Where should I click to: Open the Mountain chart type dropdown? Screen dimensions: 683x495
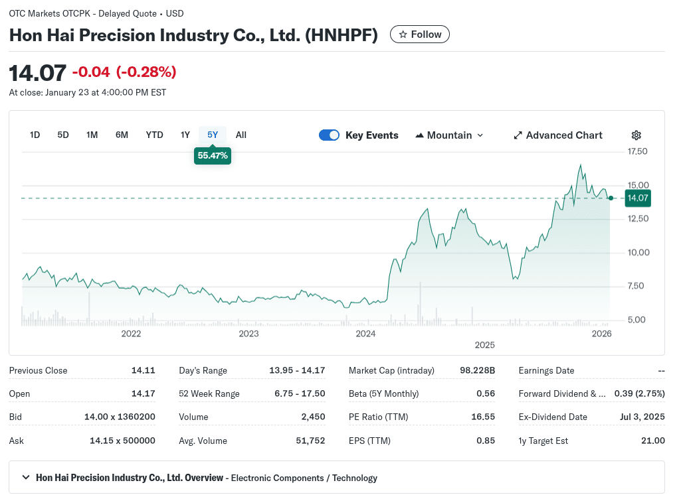(x=450, y=135)
